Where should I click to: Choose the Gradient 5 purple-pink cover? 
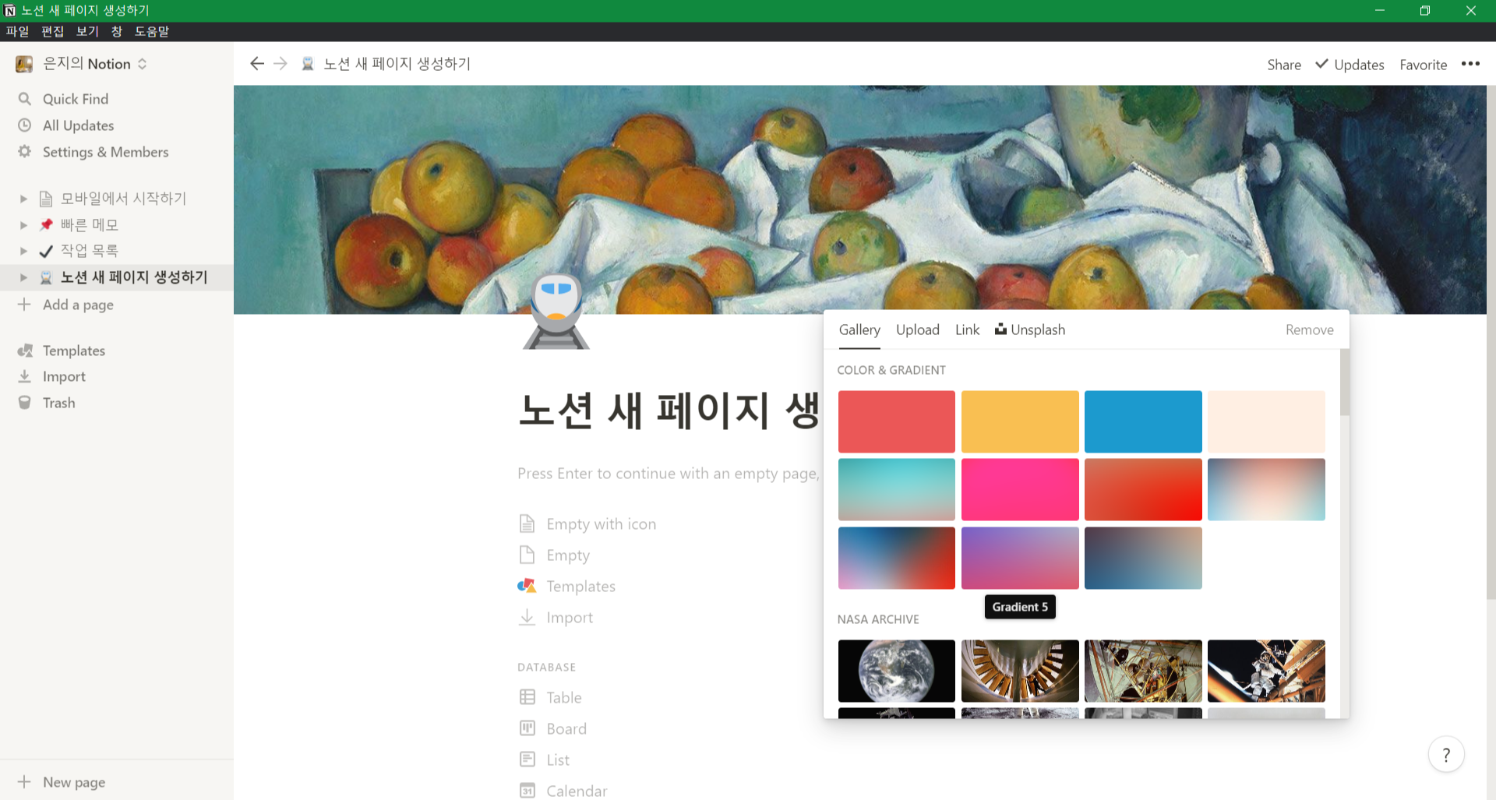pyautogui.click(x=1020, y=558)
